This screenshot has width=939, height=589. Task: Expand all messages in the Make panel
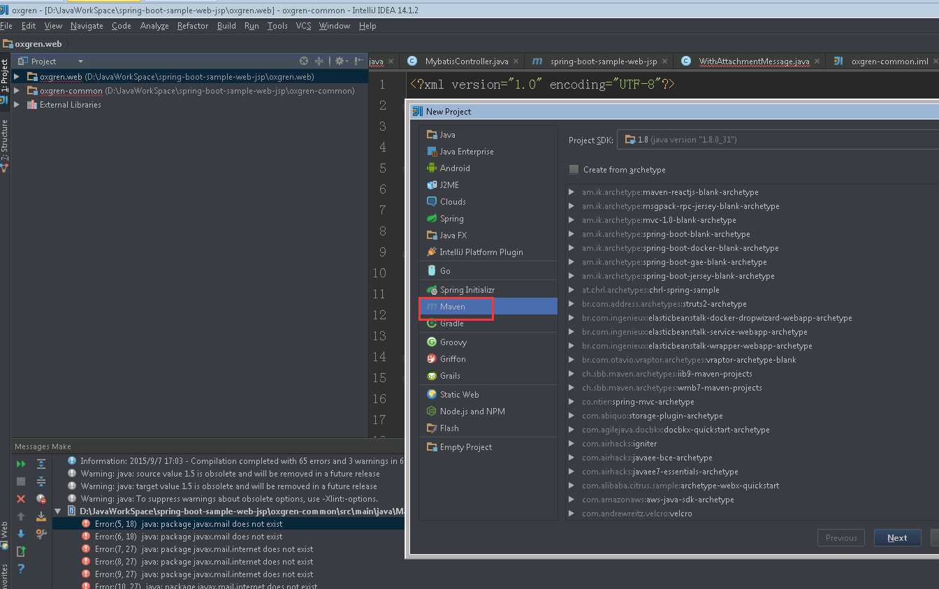(x=41, y=464)
